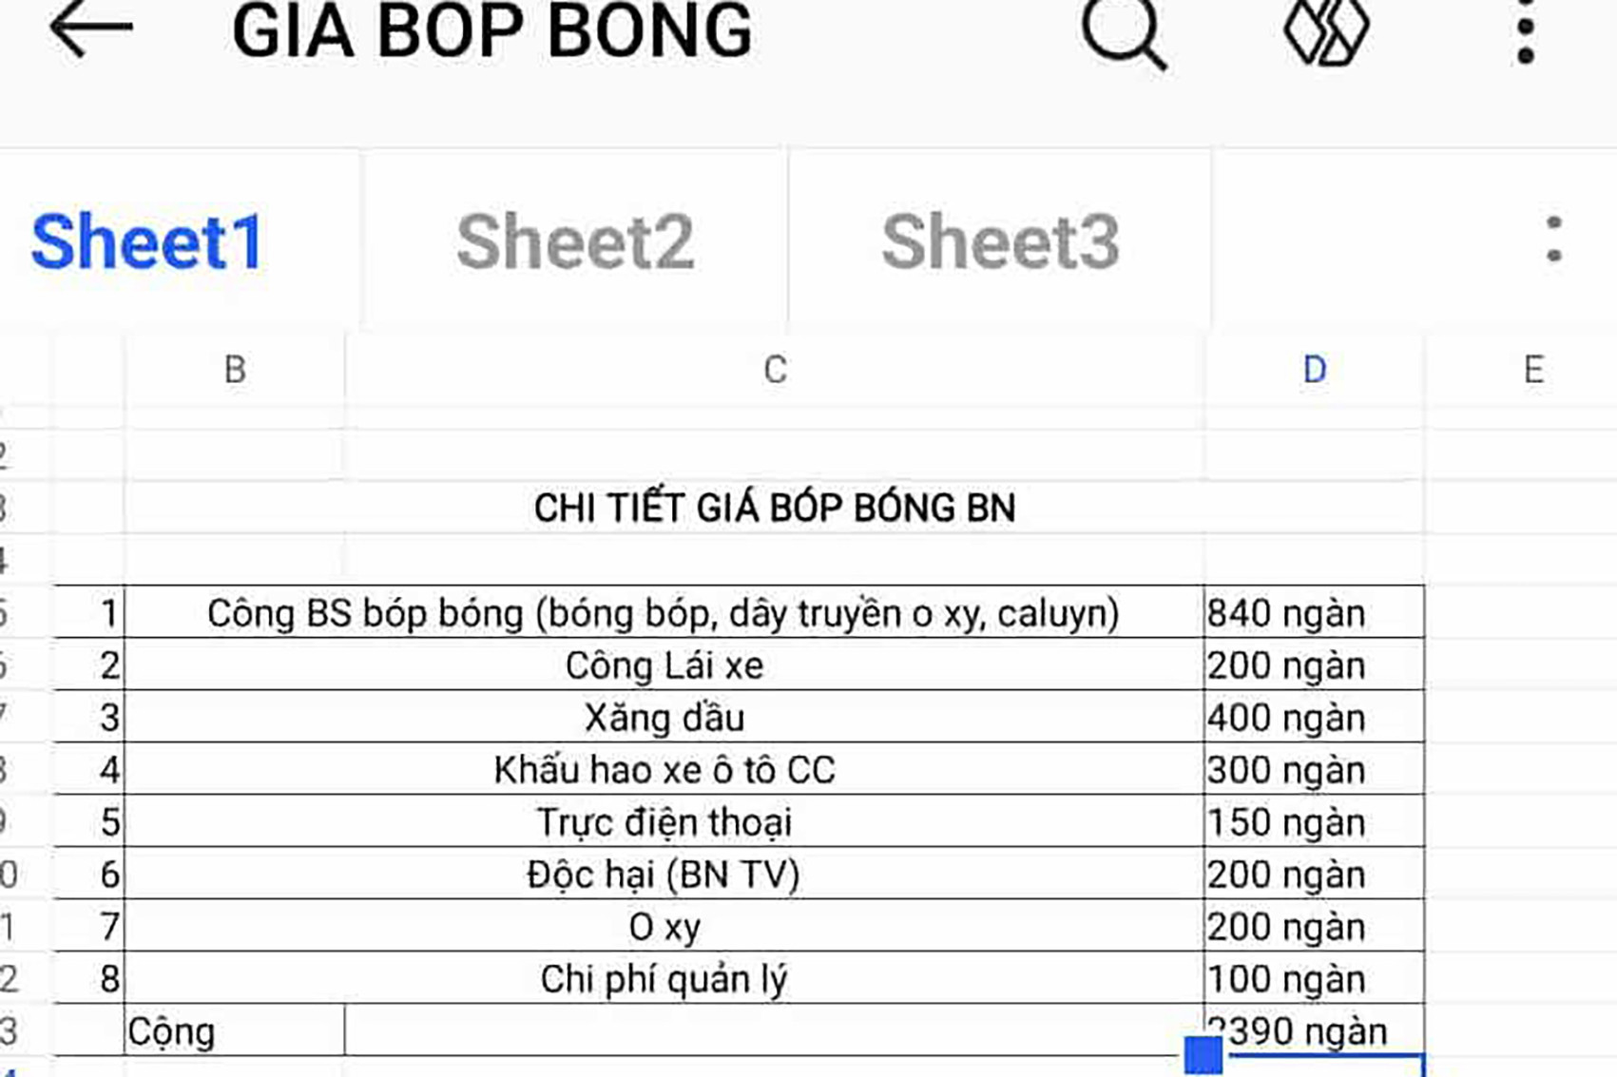Viewport: 1617px width, 1077px height.
Task: Select column D header
Action: tap(1314, 370)
